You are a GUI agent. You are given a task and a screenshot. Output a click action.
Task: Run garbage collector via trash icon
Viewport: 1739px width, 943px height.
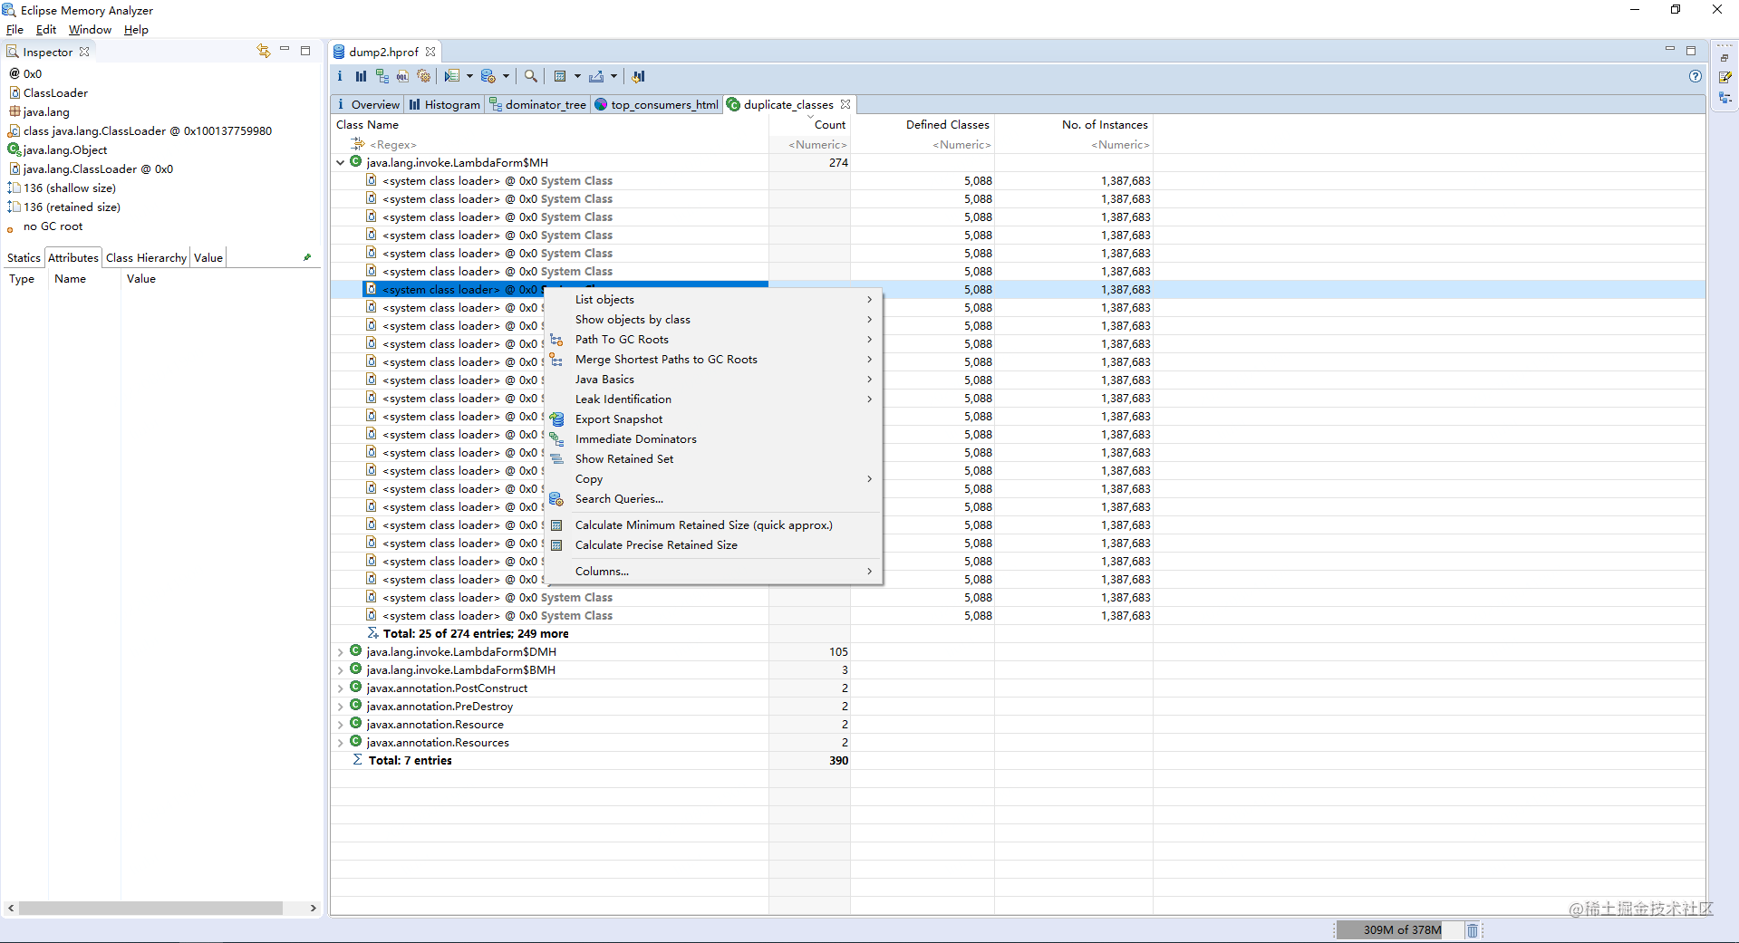coord(1473,930)
